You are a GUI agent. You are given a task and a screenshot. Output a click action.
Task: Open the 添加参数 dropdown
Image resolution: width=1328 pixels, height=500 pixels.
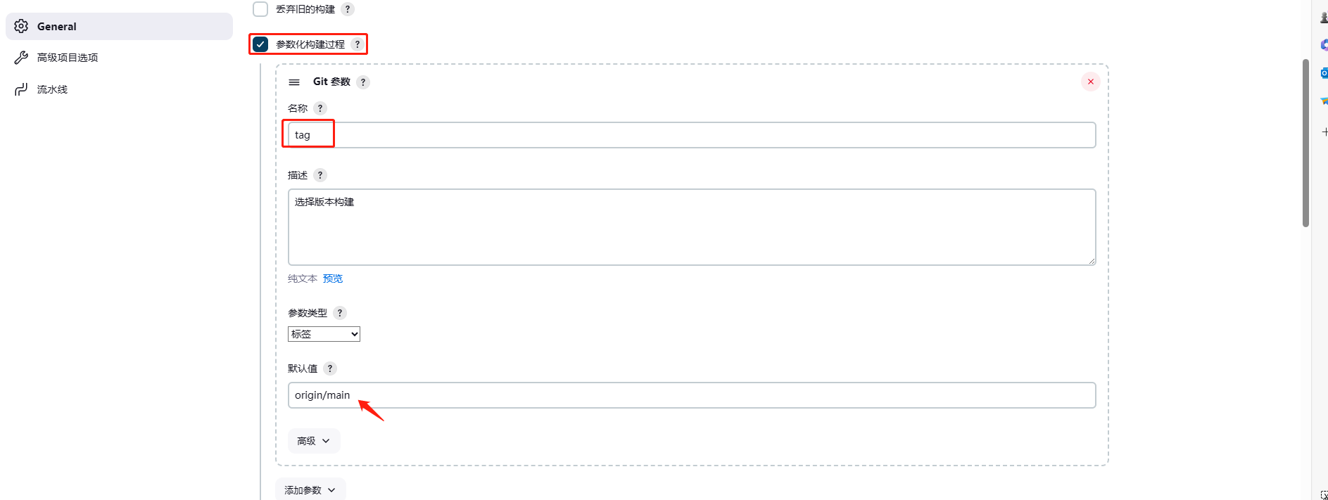pos(310,490)
